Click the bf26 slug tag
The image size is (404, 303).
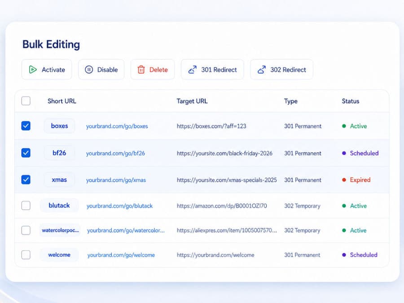click(x=59, y=153)
